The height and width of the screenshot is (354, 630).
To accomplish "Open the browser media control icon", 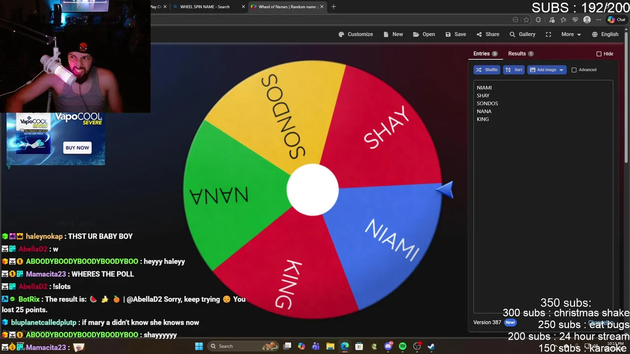I will pos(552,20).
